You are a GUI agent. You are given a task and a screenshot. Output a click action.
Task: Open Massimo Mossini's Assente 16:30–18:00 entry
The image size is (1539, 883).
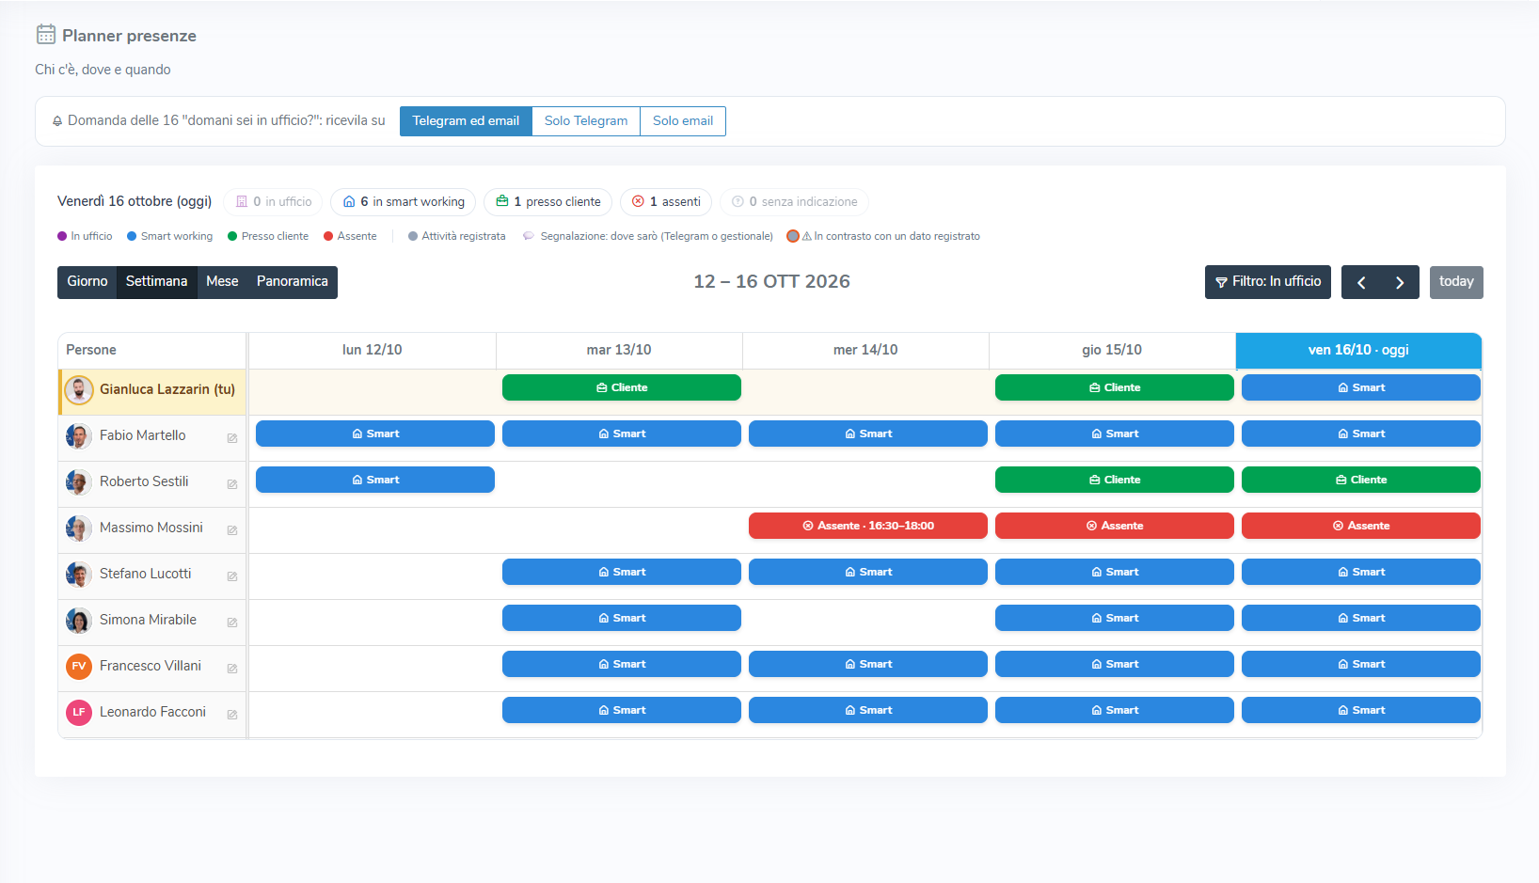coord(868,526)
